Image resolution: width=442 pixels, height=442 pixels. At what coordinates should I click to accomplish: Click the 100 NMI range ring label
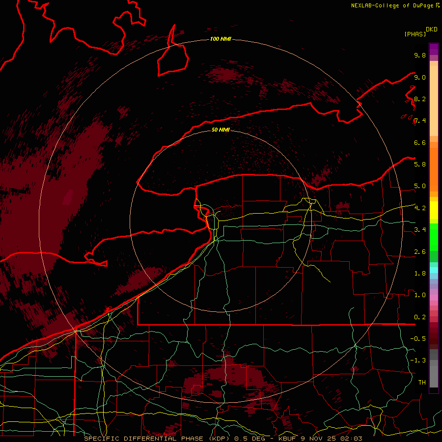(x=221, y=39)
